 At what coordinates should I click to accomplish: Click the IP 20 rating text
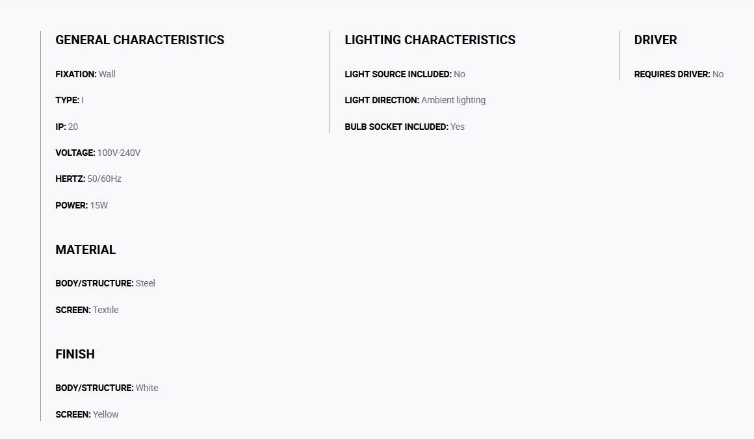point(67,127)
